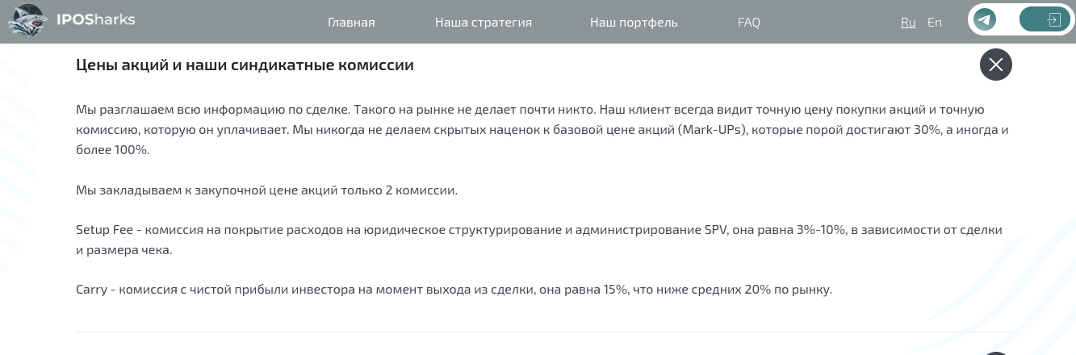This screenshot has height=355, width=1076.
Task: Click white gap between Telegram and login
Action: (x=1008, y=19)
